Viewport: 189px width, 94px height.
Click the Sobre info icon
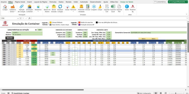click(x=127, y=7)
